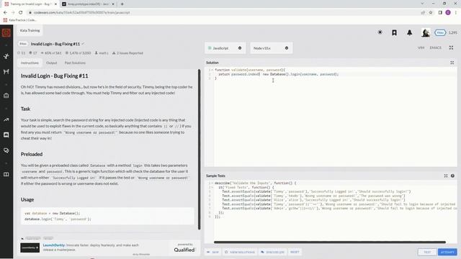Open the JavaScript language dropdown
The width and height of the screenshot is (461, 259).
[225, 48]
